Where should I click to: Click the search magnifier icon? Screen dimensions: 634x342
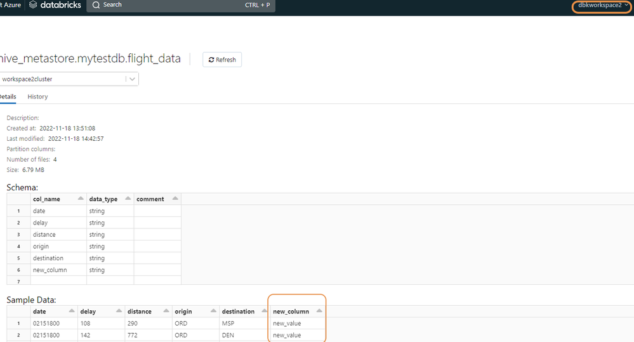tap(96, 5)
